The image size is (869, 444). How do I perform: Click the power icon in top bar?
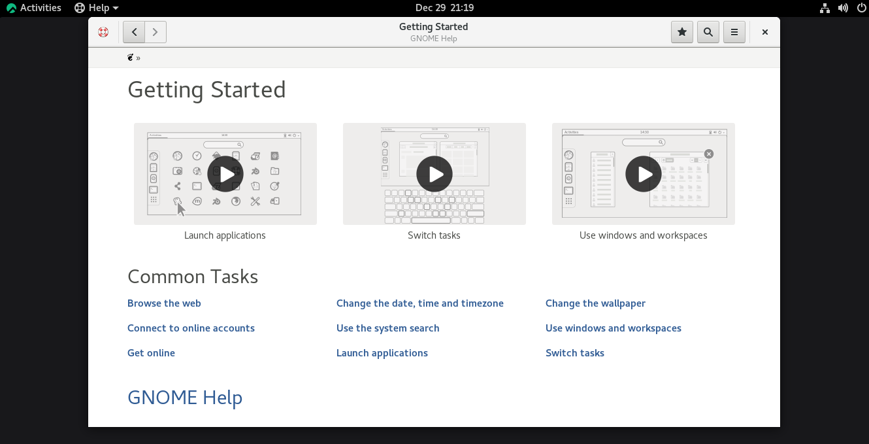coord(861,8)
